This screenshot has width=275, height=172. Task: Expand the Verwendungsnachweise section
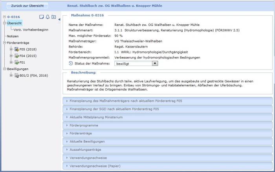tap(167, 158)
